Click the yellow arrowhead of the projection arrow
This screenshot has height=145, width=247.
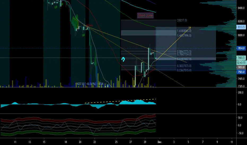(190, 28)
